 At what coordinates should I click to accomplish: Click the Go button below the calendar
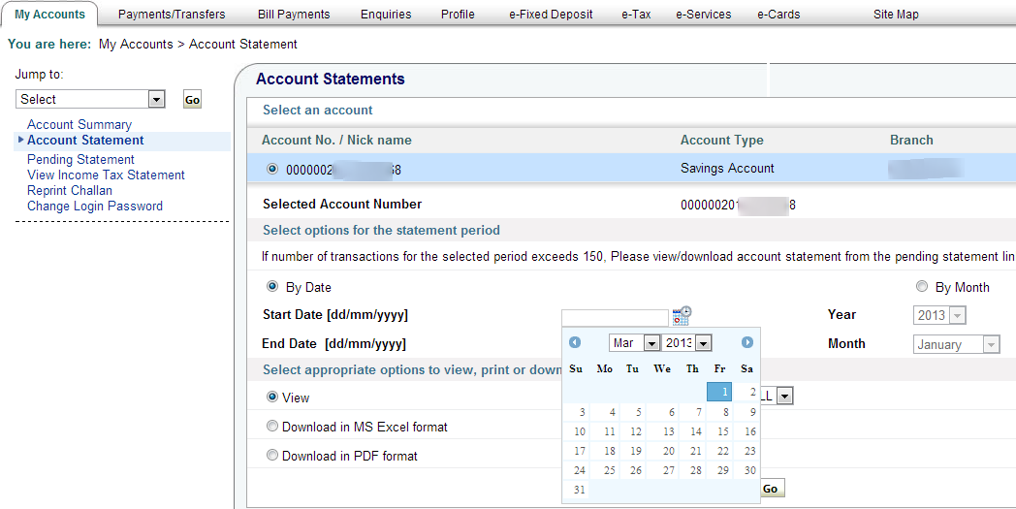(771, 489)
